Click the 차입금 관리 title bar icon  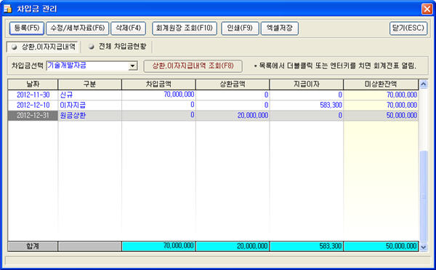click(x=7, y=9)
